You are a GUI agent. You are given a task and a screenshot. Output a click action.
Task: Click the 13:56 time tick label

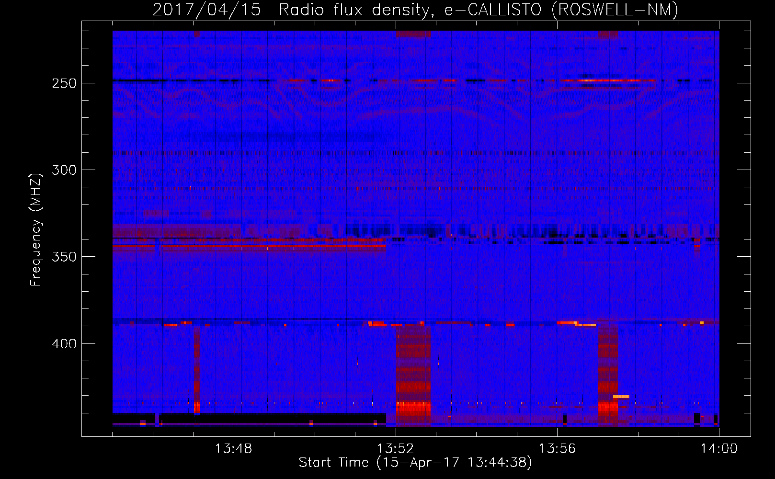point(557,449)
